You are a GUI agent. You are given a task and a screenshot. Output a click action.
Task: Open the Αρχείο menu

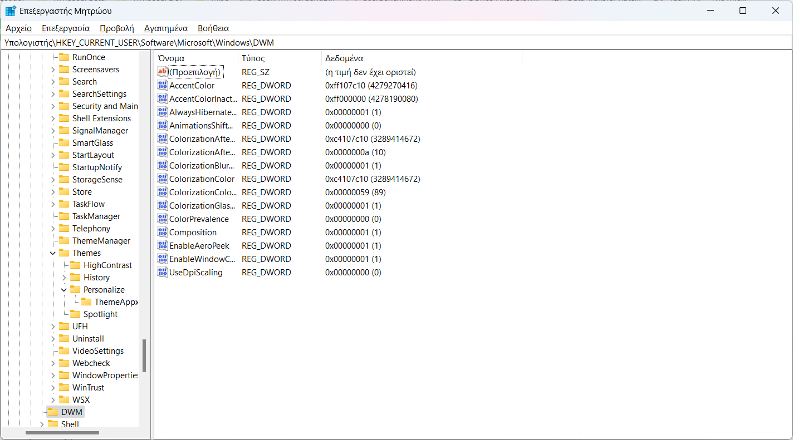18,28
